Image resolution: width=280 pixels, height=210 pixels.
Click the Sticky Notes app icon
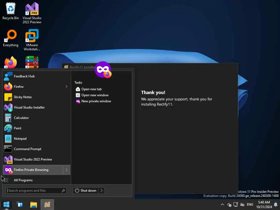8,97
